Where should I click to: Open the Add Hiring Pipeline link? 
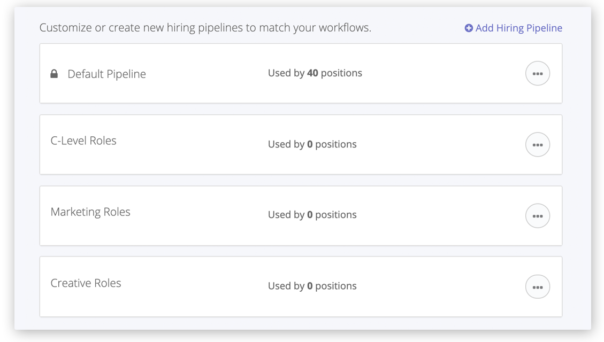[517, 27]
